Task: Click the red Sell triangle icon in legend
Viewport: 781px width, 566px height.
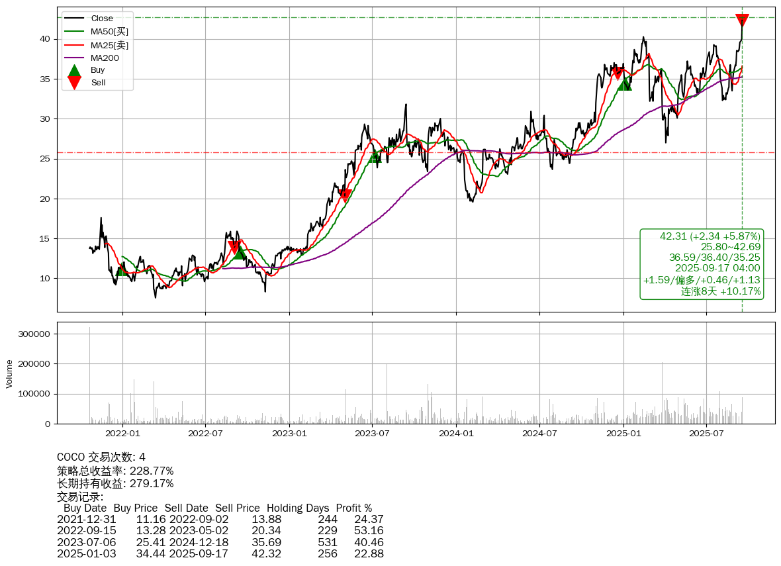Action: tap(75, 83)
